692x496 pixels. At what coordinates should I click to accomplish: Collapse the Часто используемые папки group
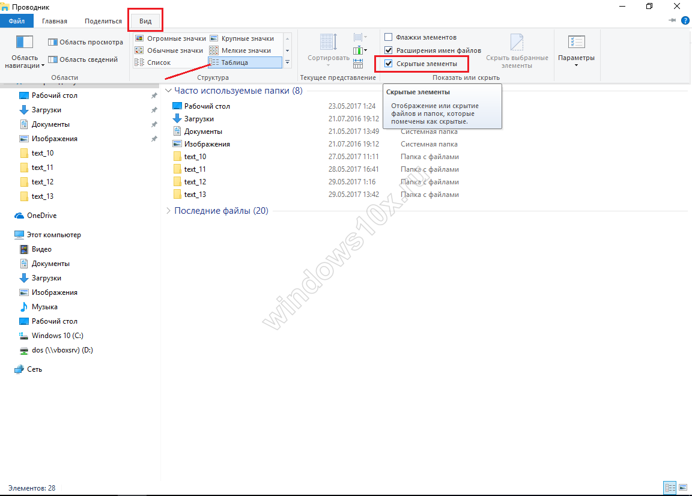point(169,91)
